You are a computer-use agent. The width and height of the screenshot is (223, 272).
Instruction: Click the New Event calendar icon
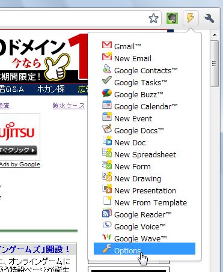107,116
